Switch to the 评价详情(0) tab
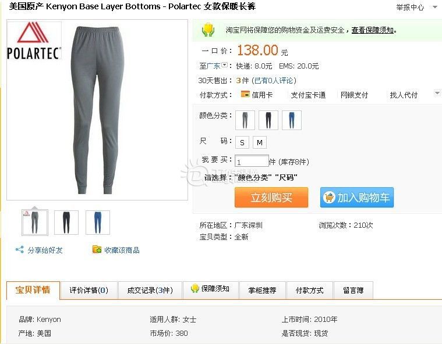 (x=89, y=291)
